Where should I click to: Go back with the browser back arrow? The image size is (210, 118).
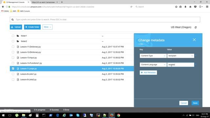tap(3, 7)
